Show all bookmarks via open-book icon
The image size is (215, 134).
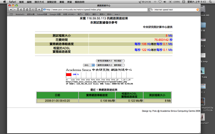(11, 14)
